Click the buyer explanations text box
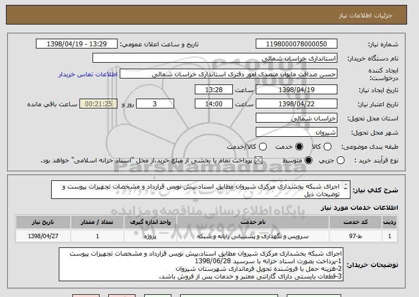The width and height of the screenshot is (419, 297). pos(201,264)
